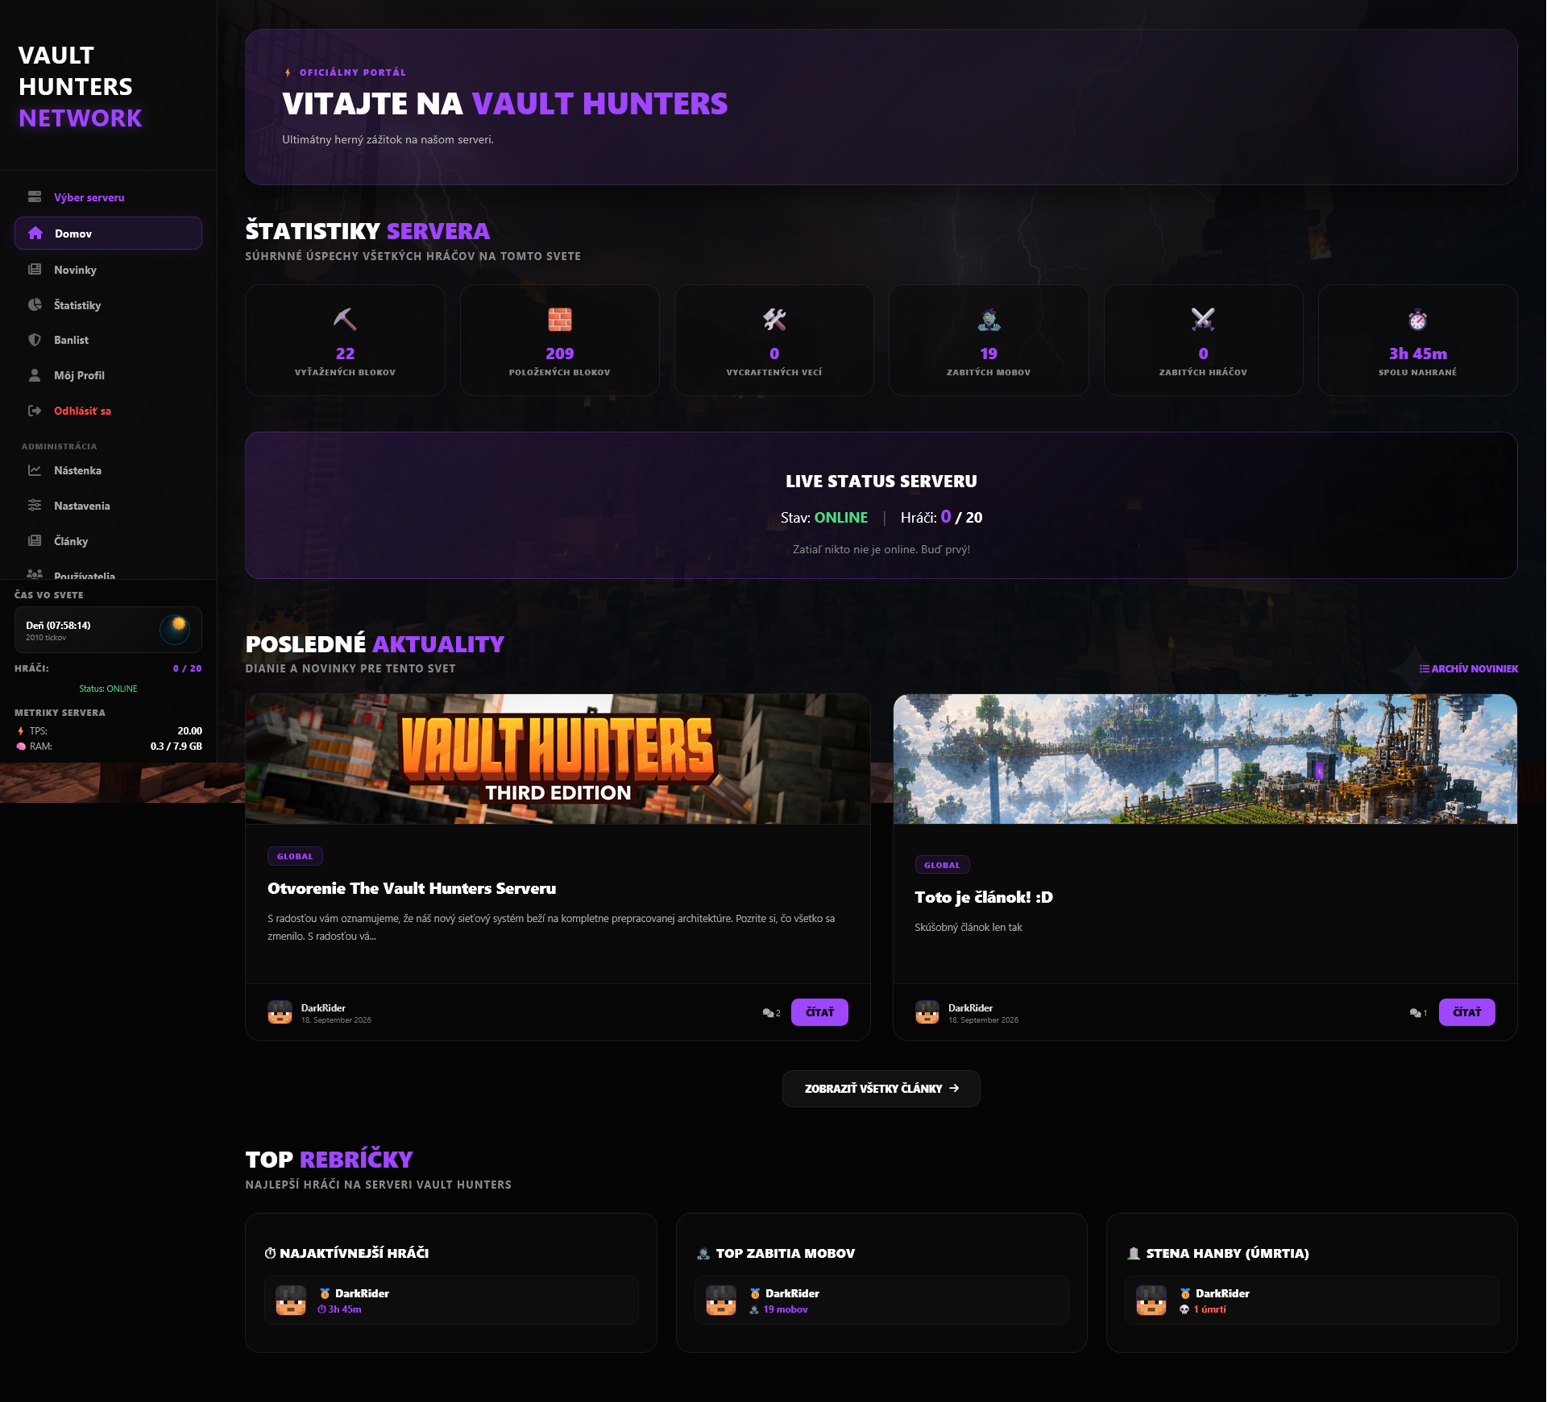1547x1402 pixels.
Task: Navigate to Štatistiky
Action: click(x=108, y=305)
